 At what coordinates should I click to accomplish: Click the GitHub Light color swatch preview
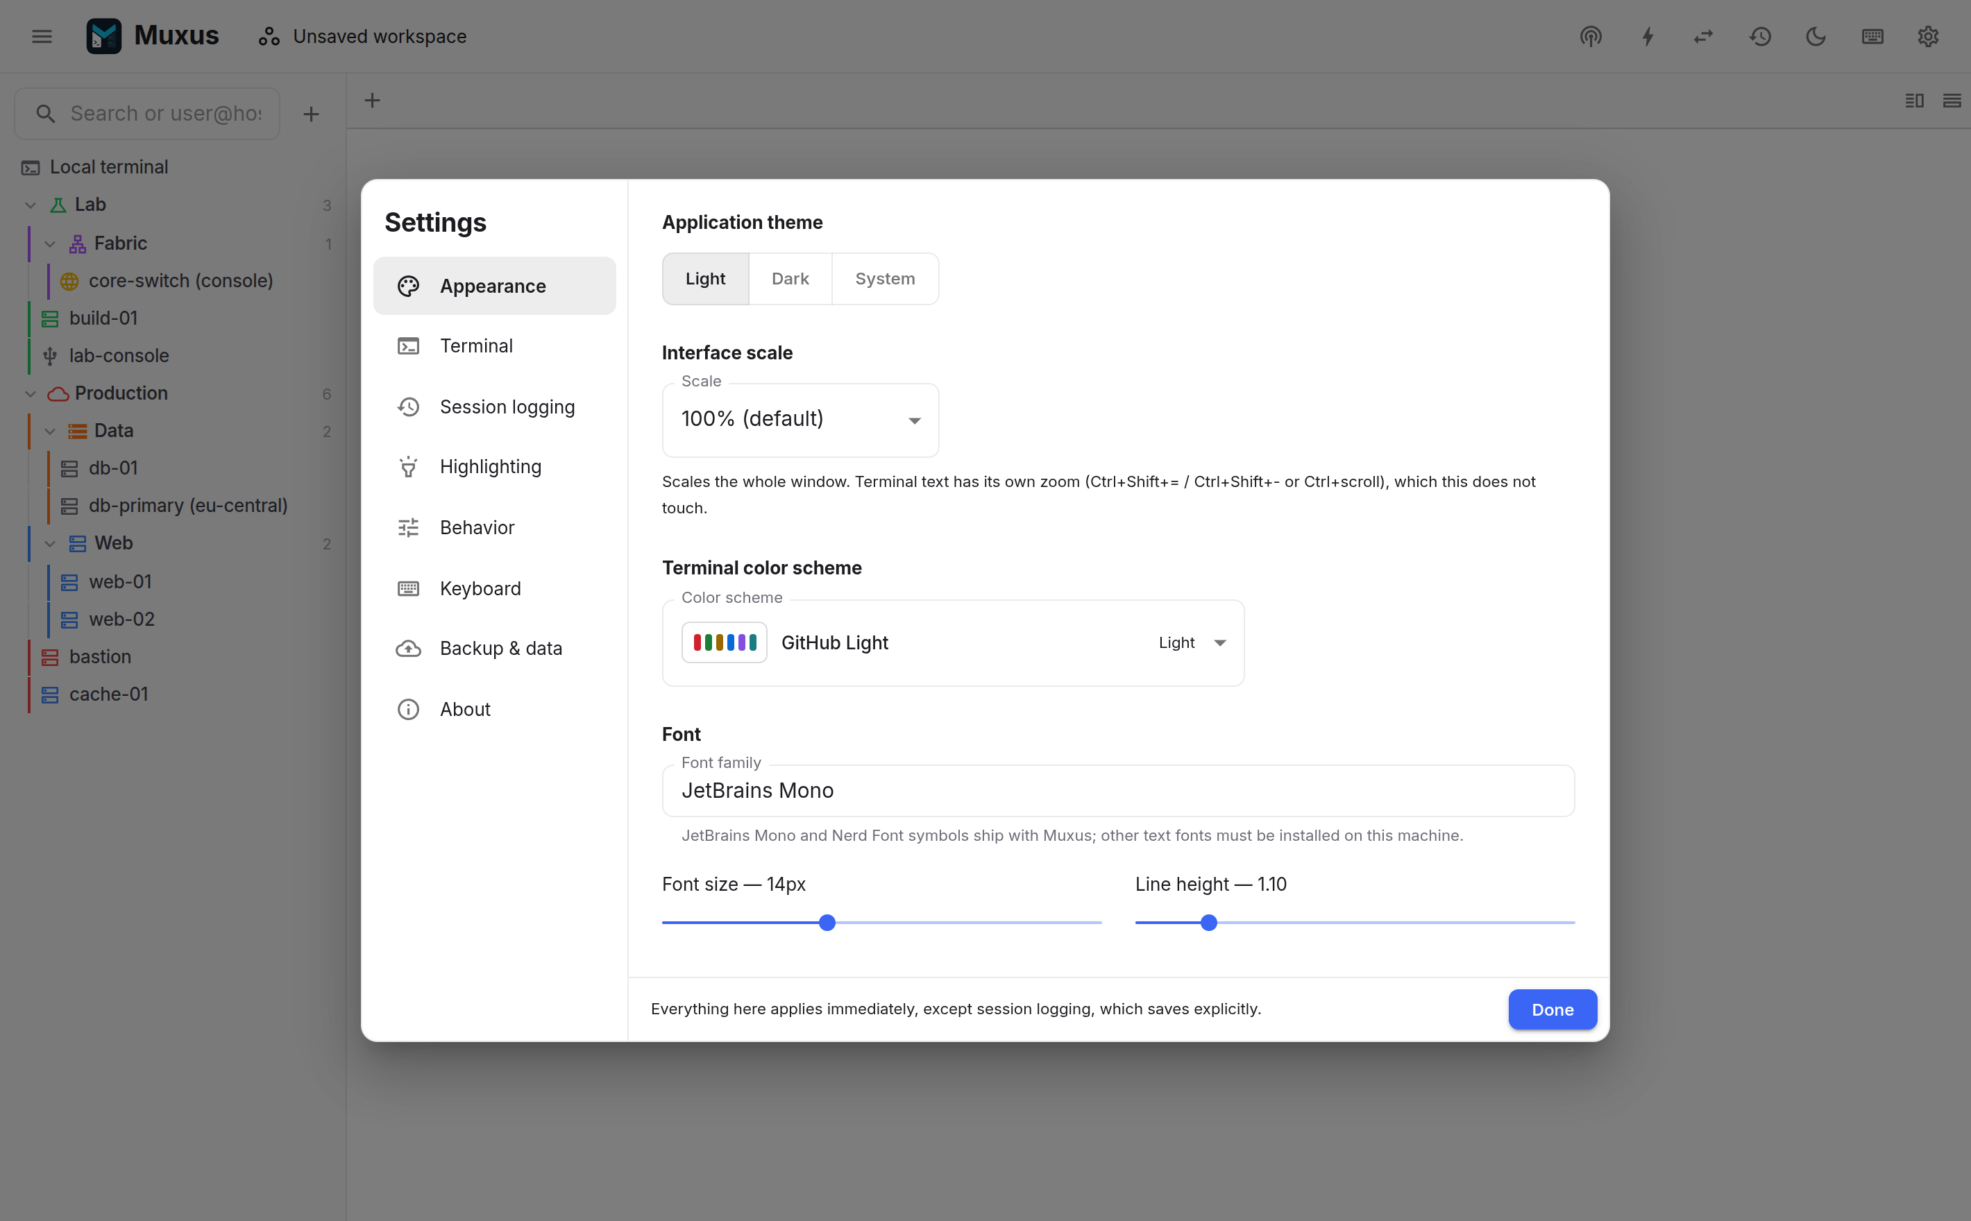pos(725,643)
